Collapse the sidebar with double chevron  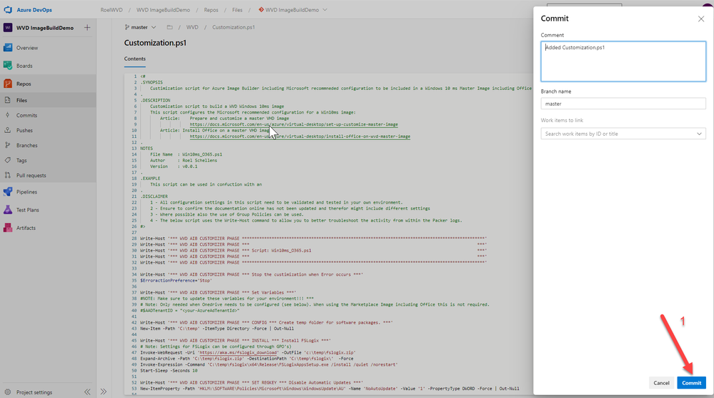pos(87,392)
